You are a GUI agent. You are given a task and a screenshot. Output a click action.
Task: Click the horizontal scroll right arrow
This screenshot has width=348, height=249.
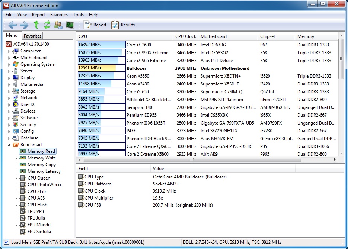335,159
